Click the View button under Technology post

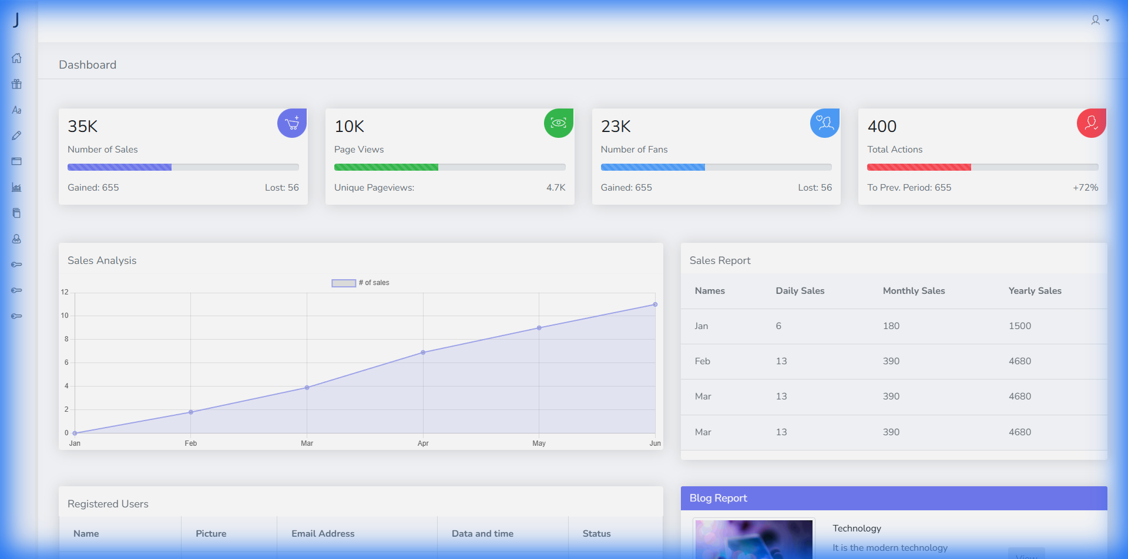pyautogui.click(x=1026, y=556)
